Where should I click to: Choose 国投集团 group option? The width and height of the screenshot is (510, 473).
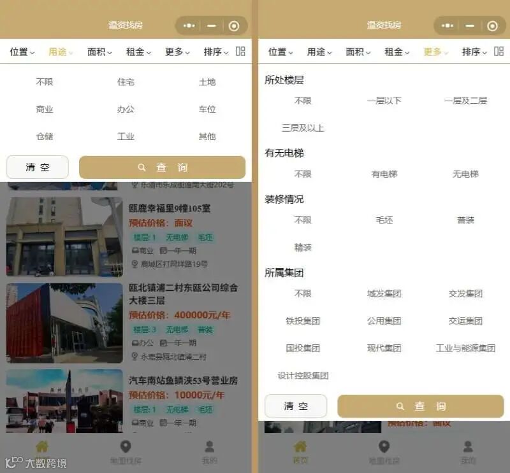[x=303, y=348]
